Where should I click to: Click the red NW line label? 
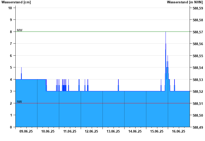[19, 102]
